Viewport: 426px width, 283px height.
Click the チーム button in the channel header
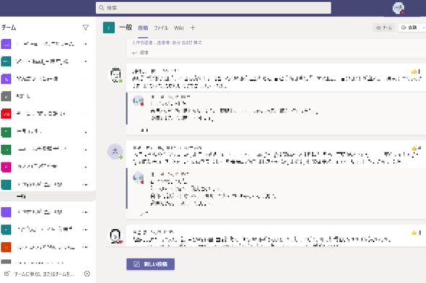pyautogui.click(x=384, y=27)
